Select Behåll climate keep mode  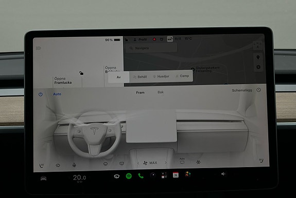pyautogui.click(x=140, y=77)
